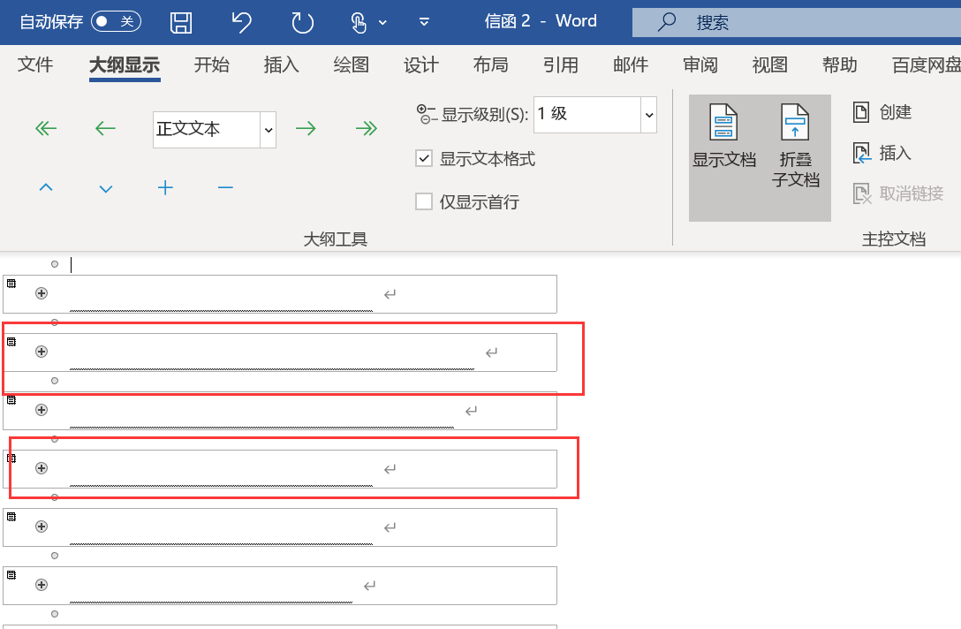Image resolution: width=961 pixels, height=629 pixels.
Task: Click the 显示级别 icon
Action: 427,114
